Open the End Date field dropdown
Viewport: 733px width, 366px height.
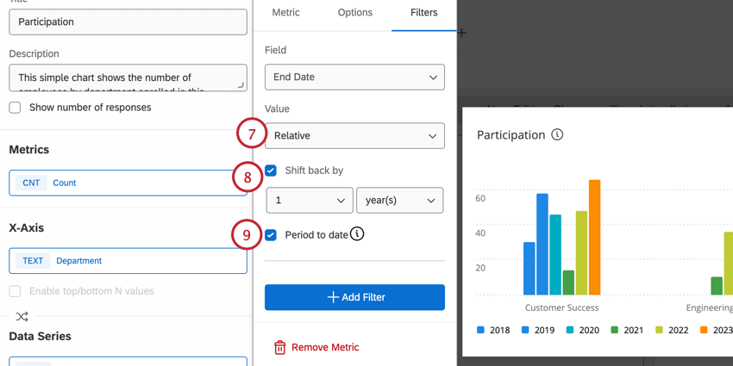(x=354, y=78)
